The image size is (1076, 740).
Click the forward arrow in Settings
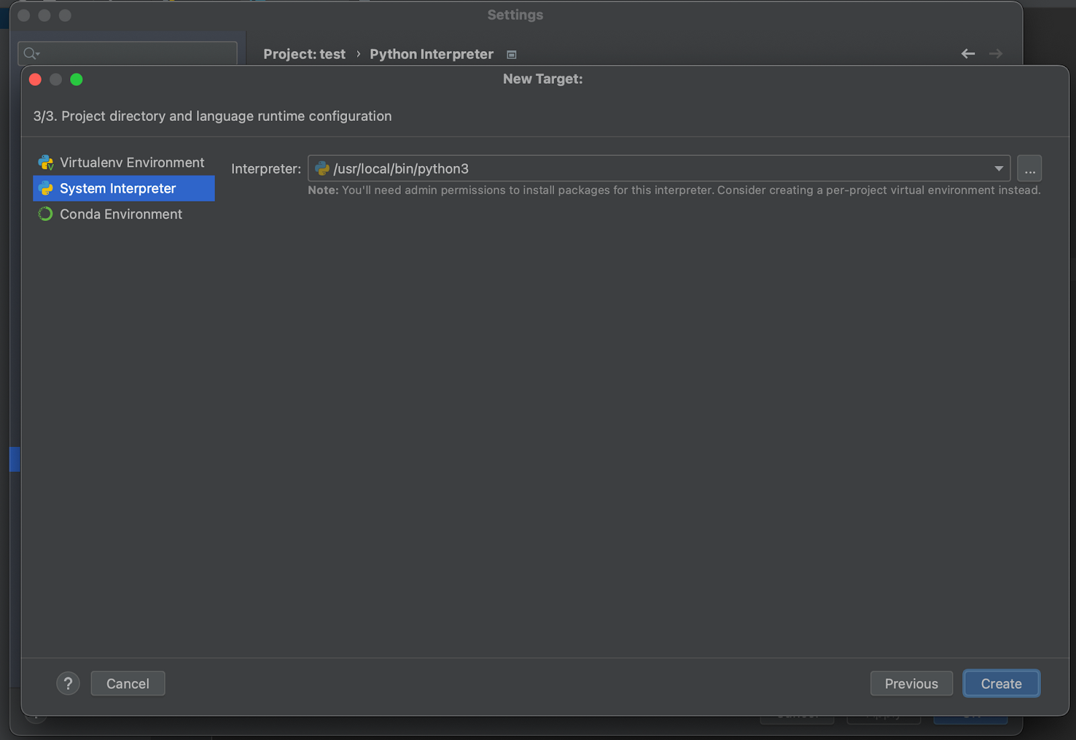tap(995, 54)
